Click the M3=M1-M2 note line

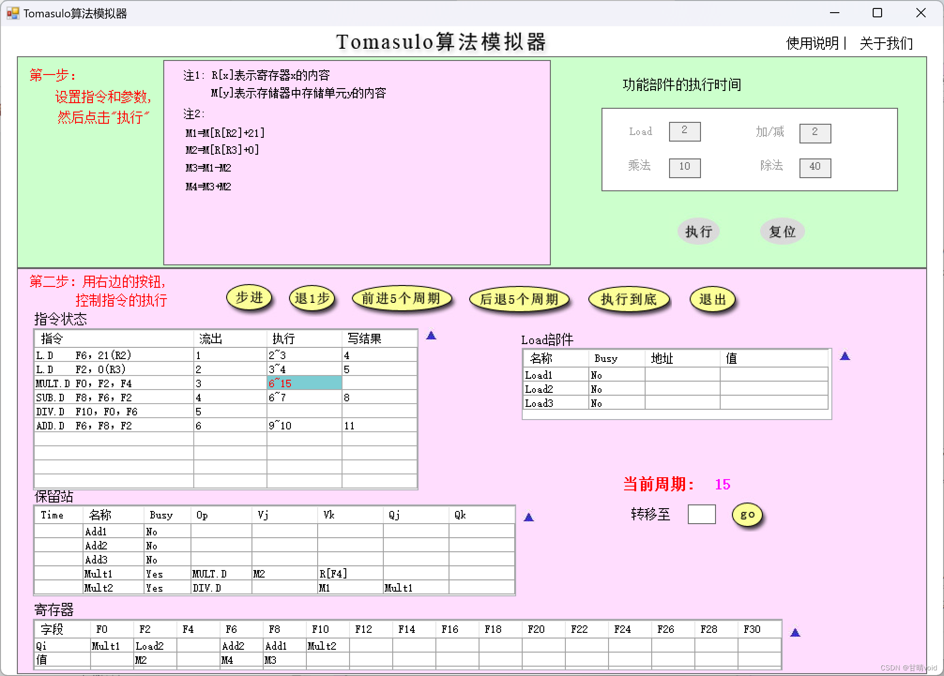pyautogui.click(x=208, y=168)
